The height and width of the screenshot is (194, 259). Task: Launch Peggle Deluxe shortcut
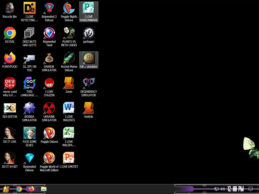[49, 135]
